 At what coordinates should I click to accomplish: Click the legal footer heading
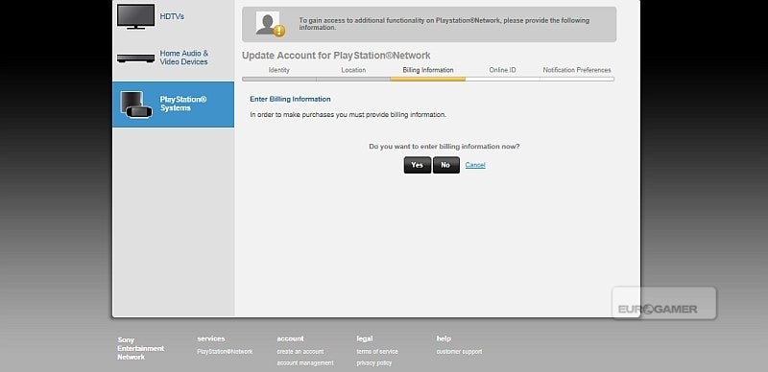(x=365, y=338)
